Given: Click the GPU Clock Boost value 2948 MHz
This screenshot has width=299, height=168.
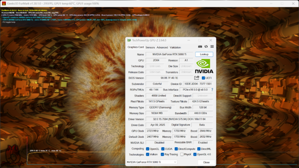Looking at the screenshot, I should click(205, 131).
